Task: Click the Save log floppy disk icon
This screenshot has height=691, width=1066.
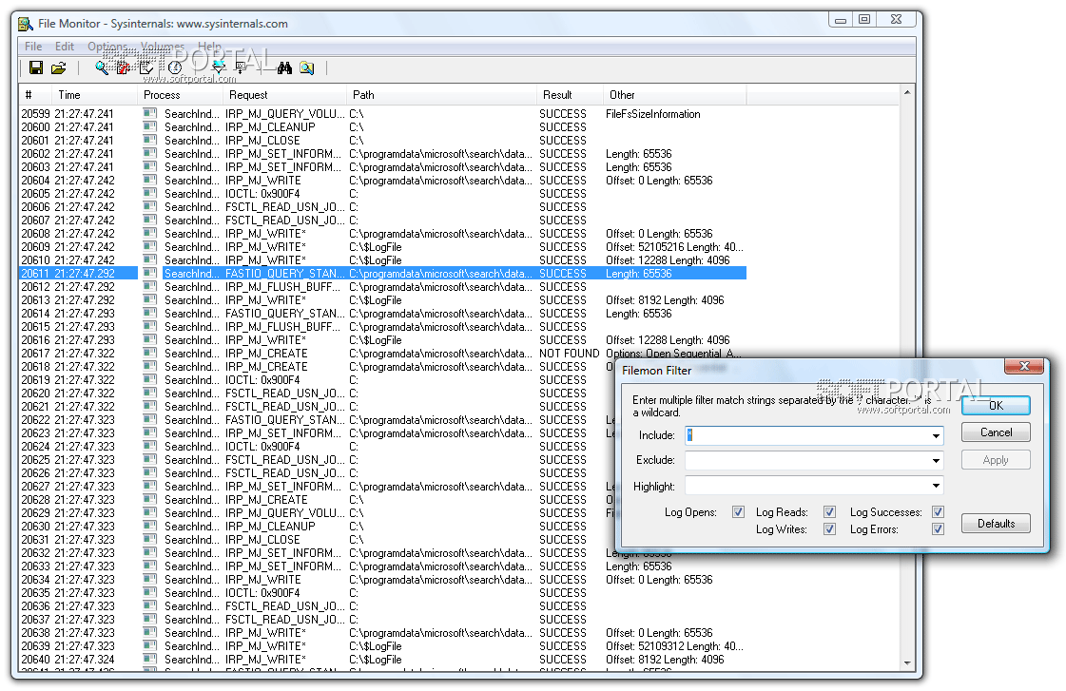Action: tap(36, 67)
